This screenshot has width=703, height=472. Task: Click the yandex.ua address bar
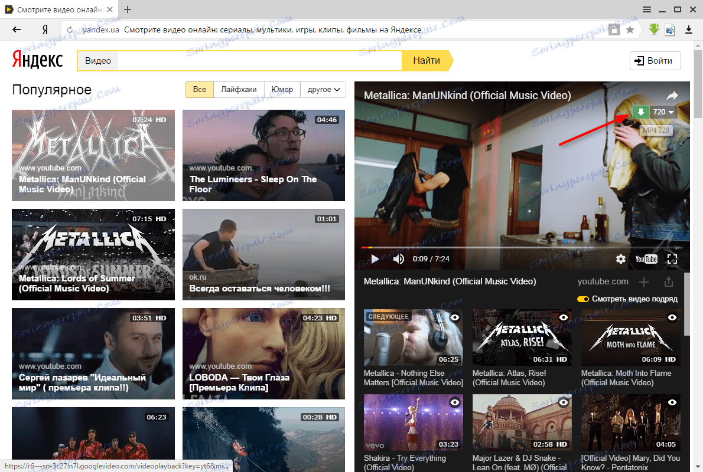point(334,29)
